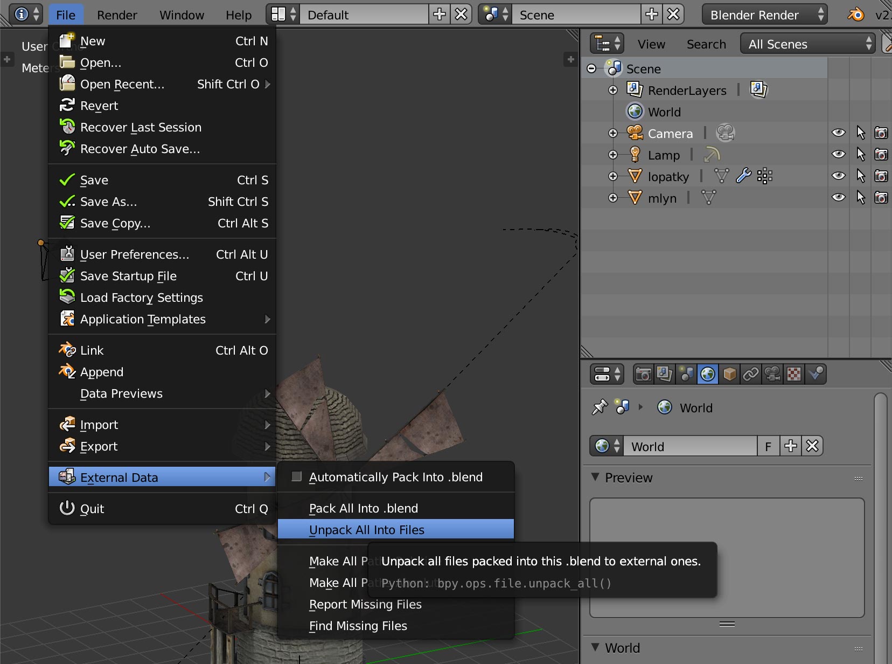Click the wrench modifier icon on lopatky row
The image size is (892, 664).
[743, 176]
